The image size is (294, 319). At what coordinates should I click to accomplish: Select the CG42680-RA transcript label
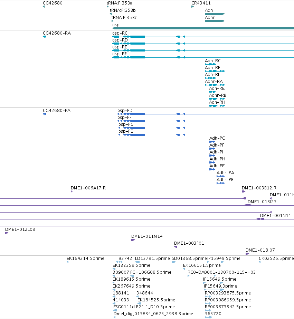[57, 33]
